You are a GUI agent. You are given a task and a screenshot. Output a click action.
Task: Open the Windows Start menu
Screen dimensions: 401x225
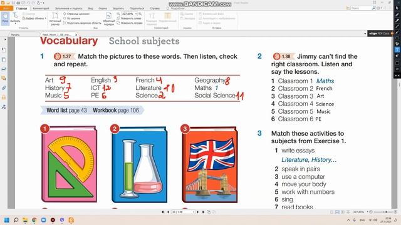7,220
